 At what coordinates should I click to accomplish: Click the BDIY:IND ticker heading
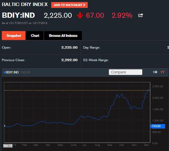18,15
